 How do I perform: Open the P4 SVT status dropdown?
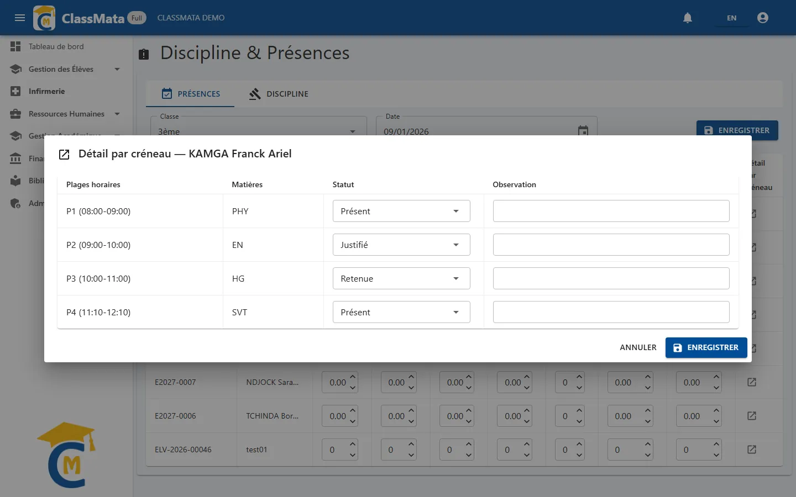click(x=401, y=312)
